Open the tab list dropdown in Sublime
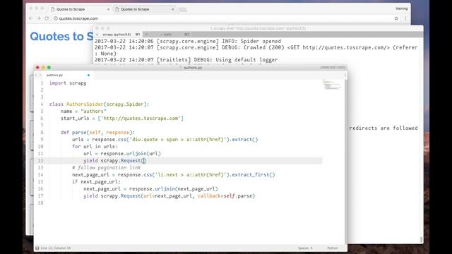 coord(345,75)
